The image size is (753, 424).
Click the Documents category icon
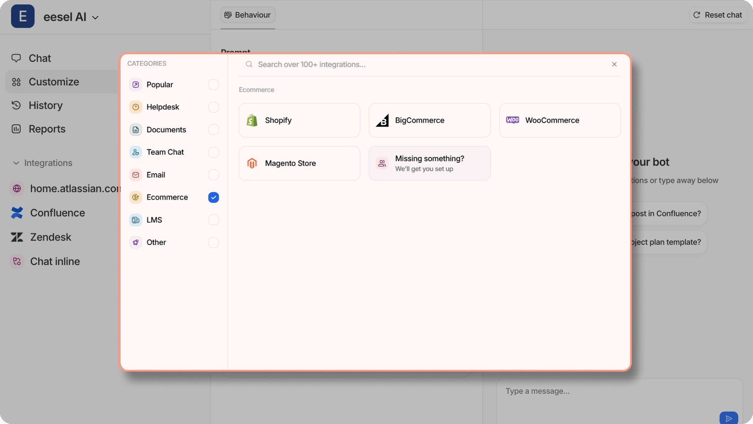click(135, 130)
